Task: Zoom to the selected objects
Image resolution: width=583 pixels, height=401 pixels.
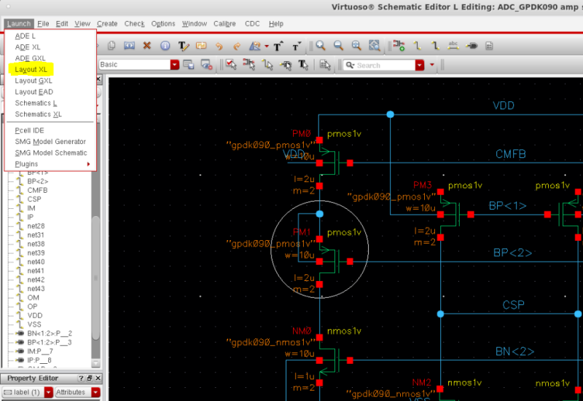Action: (374, 46)
